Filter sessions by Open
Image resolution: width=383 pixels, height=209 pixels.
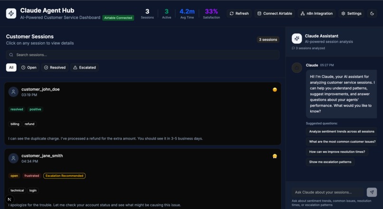tap(29, 68)
